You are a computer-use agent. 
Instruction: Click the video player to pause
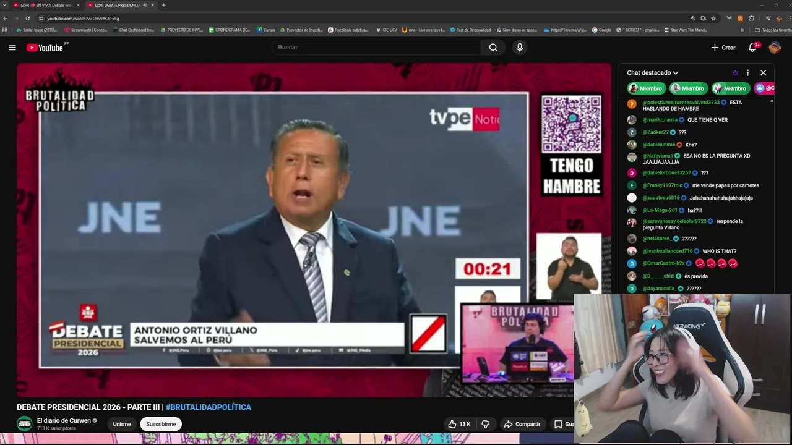tap(314, 229)
